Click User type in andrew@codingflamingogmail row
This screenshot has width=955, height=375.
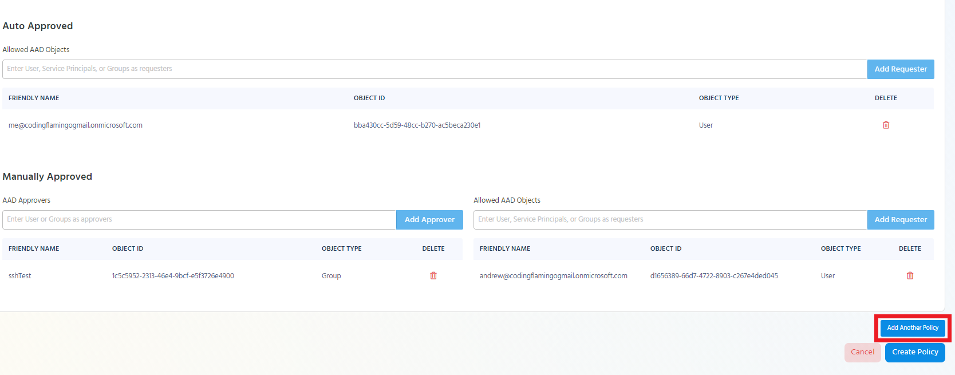click(x=828, y=276)
